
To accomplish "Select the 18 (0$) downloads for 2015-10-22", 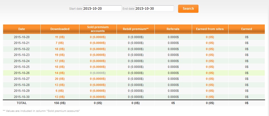I will click(x=60, y=49).
